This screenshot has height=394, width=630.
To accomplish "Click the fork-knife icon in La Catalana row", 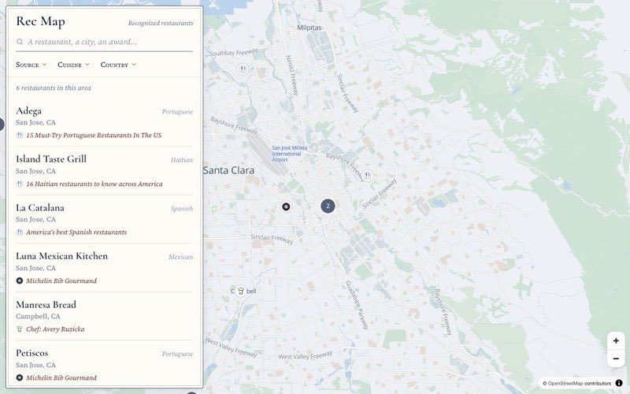I will [x=19, y=232].
